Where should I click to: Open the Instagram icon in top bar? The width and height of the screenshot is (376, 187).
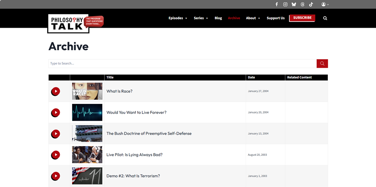(x=285, y=5)
